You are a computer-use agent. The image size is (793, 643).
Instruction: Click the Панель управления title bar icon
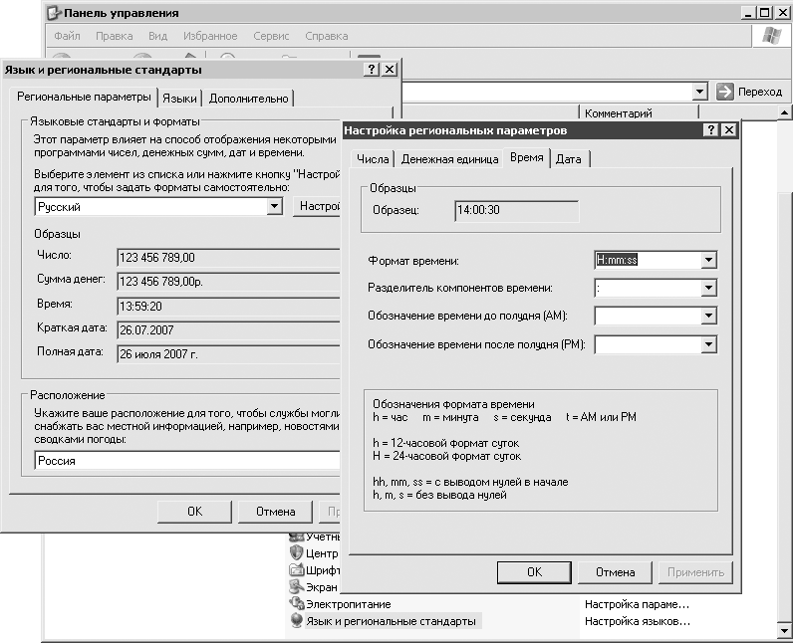[x=54, y=13]
